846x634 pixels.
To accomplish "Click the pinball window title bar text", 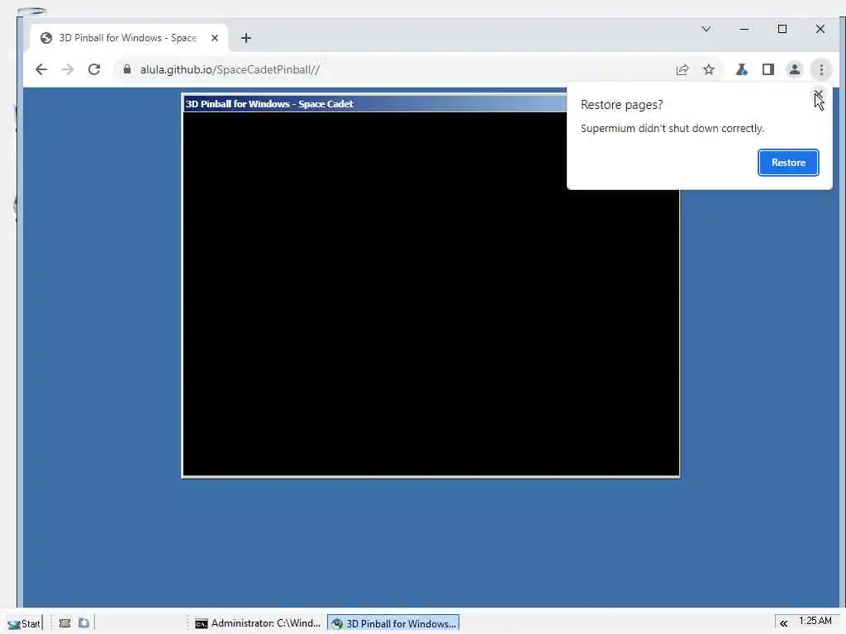I will [269, 103].
